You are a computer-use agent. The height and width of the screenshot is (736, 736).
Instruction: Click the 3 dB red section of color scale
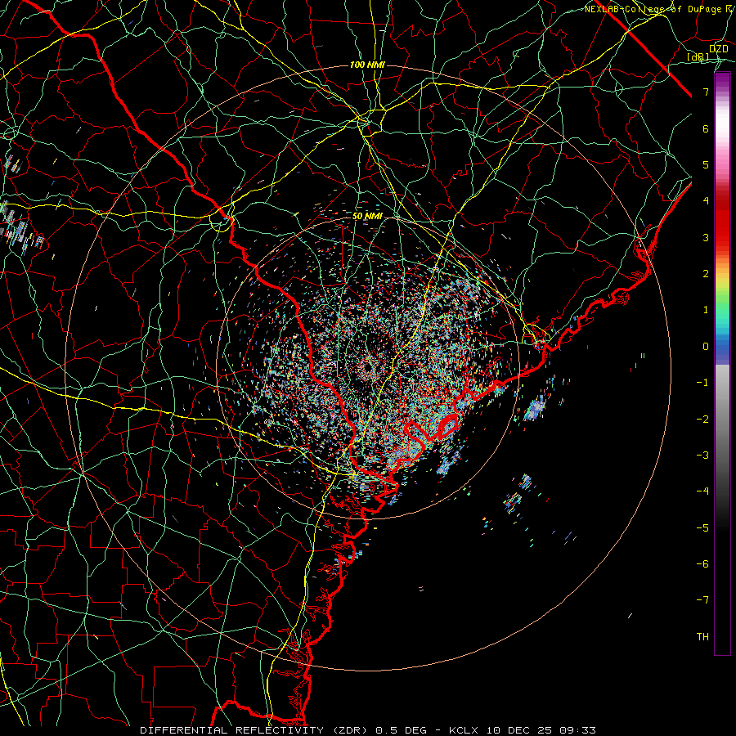click(722, 237)
